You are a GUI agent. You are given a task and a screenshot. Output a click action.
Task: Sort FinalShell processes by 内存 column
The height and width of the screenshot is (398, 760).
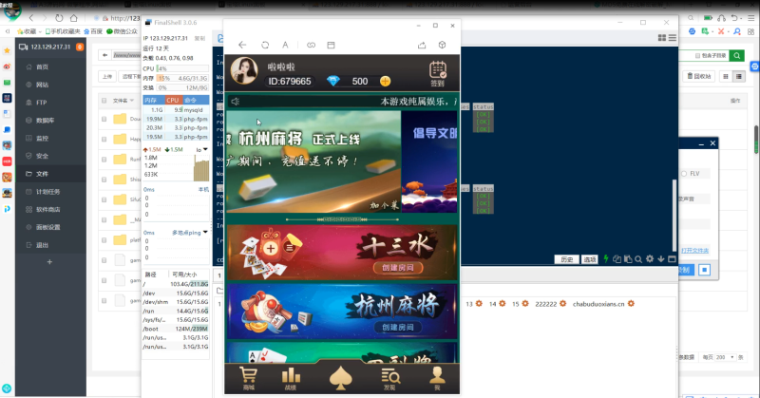coord(153,100)
